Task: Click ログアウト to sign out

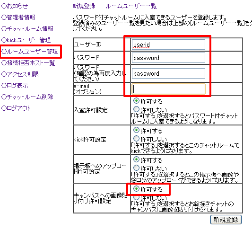Action: click(16, 108)
